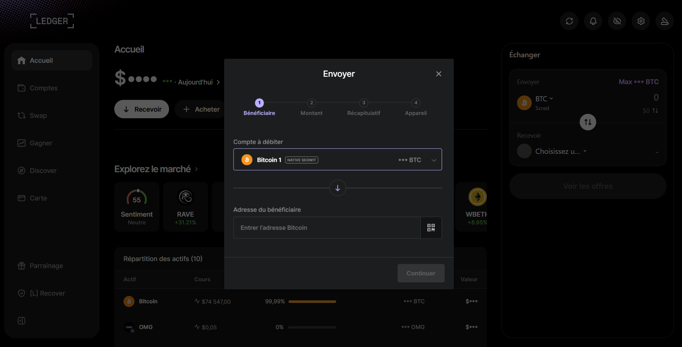
Task: Expand the Aujourd'hui period chevron
Action: tap(218, 82)
